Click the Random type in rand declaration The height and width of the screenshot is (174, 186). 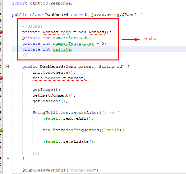[x=50, y=32]
